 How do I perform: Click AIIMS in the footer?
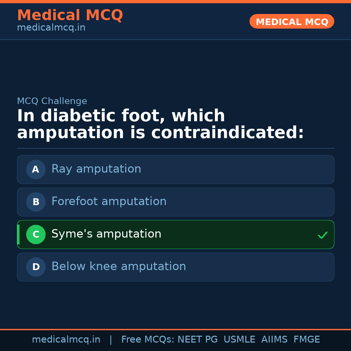[274, 340]
